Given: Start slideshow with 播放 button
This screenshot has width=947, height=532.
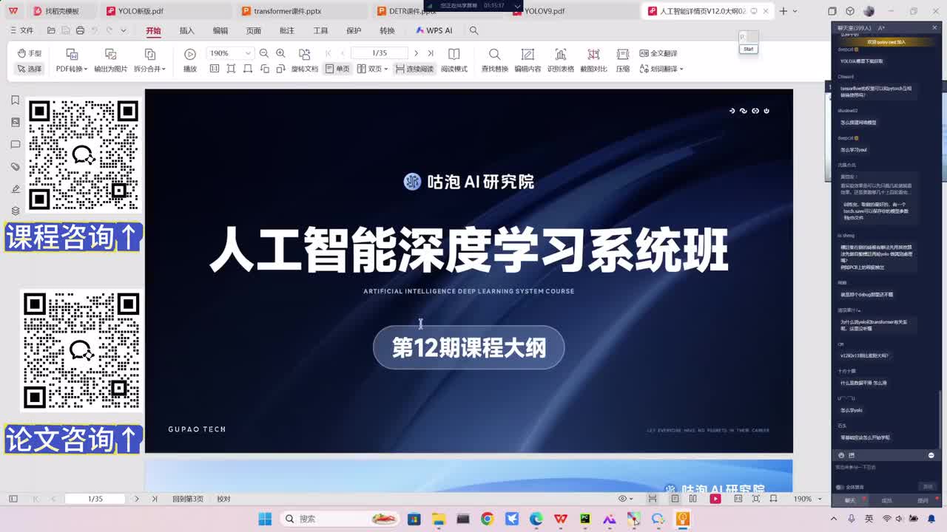Looking at the screenshot, I should [190, 61].
